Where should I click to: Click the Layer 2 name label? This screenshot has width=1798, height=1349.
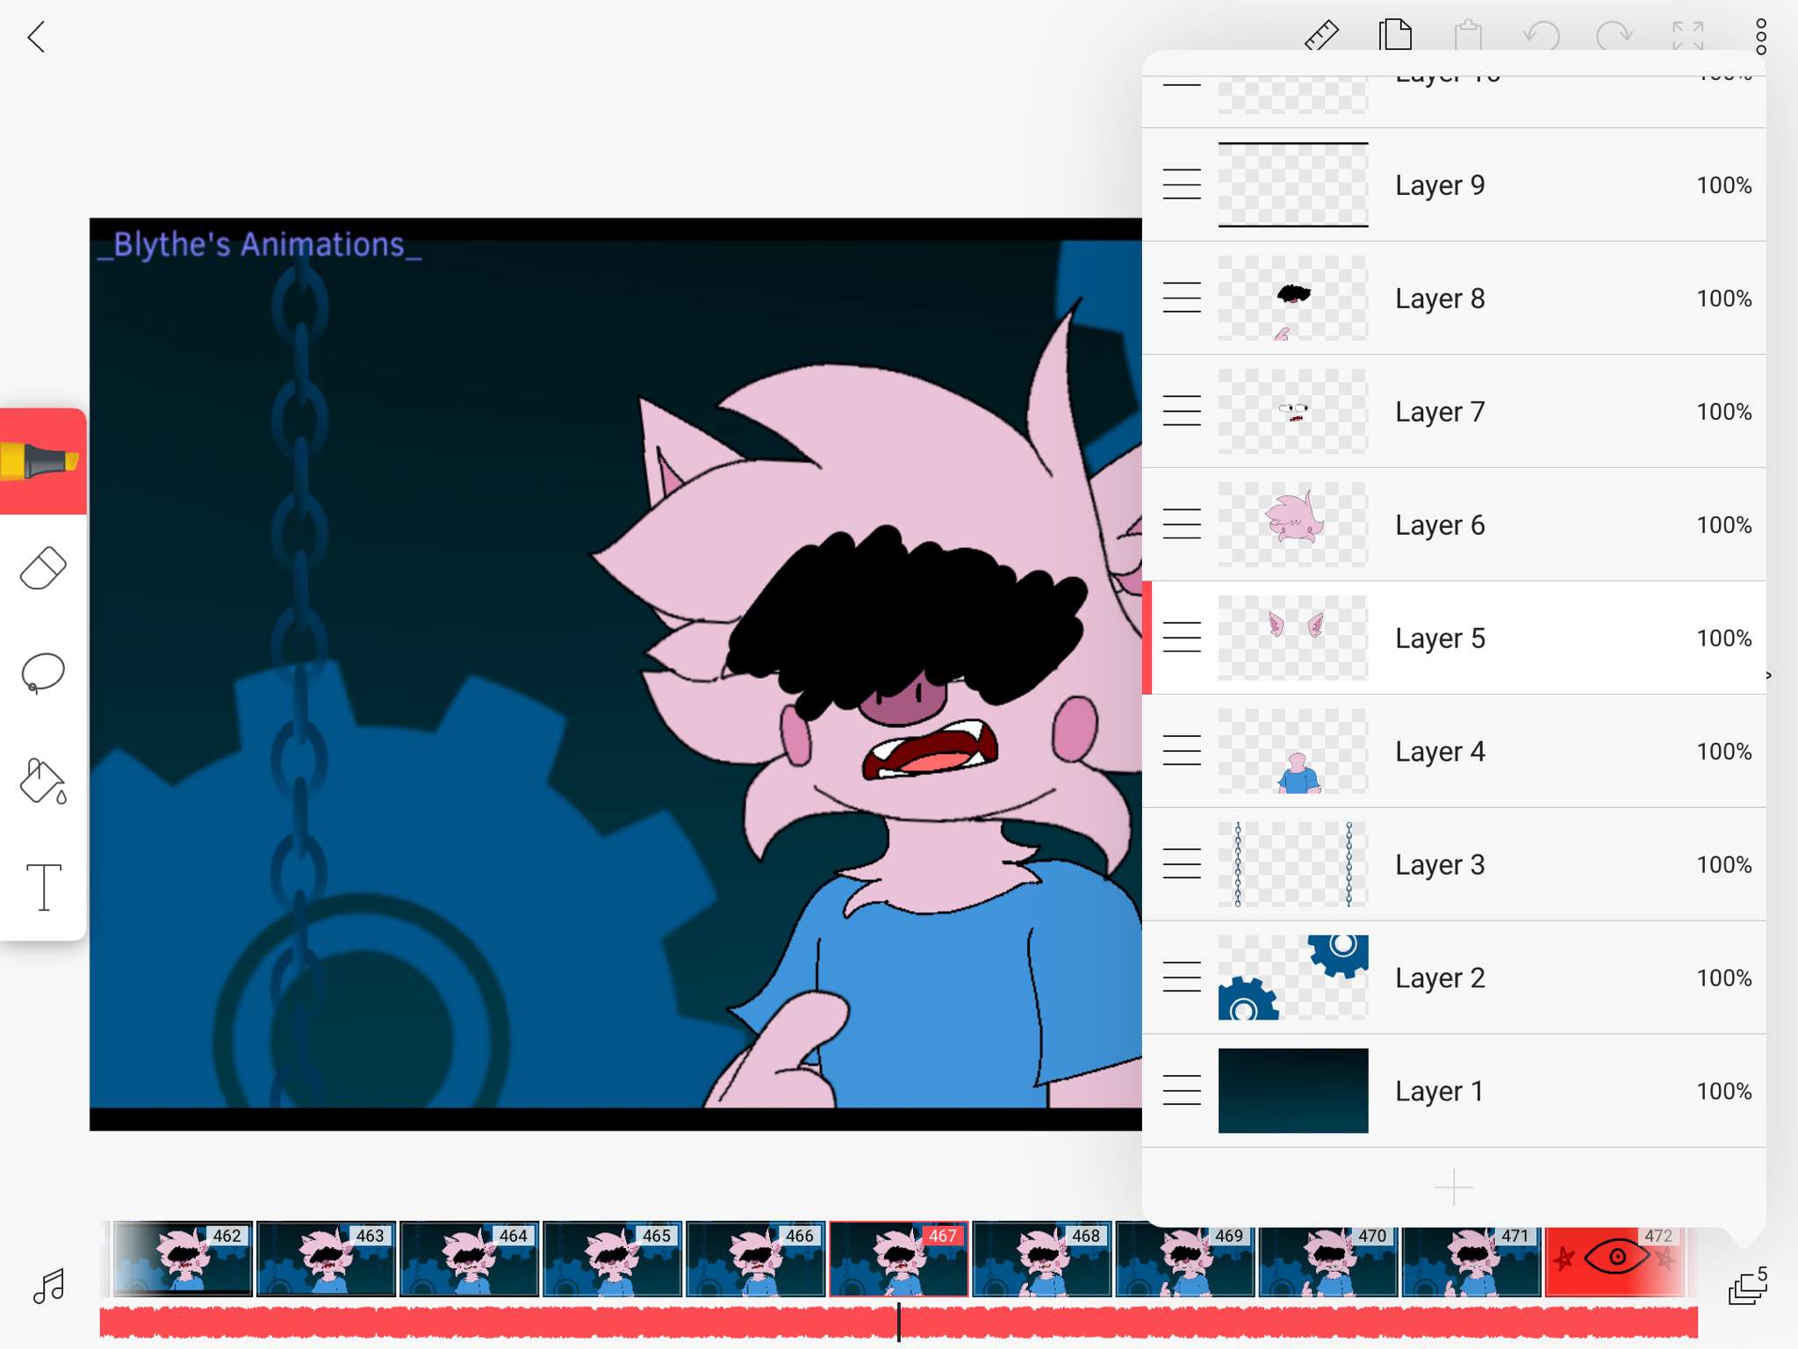pyautogui.click(x=1440, y=978)
